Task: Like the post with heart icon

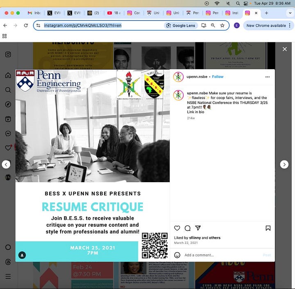Action: pos(177,228)
